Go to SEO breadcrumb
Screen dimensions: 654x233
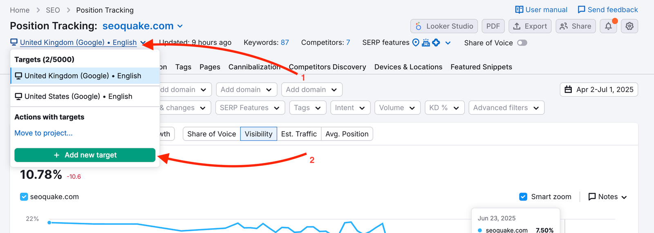[x=53, y=10]
